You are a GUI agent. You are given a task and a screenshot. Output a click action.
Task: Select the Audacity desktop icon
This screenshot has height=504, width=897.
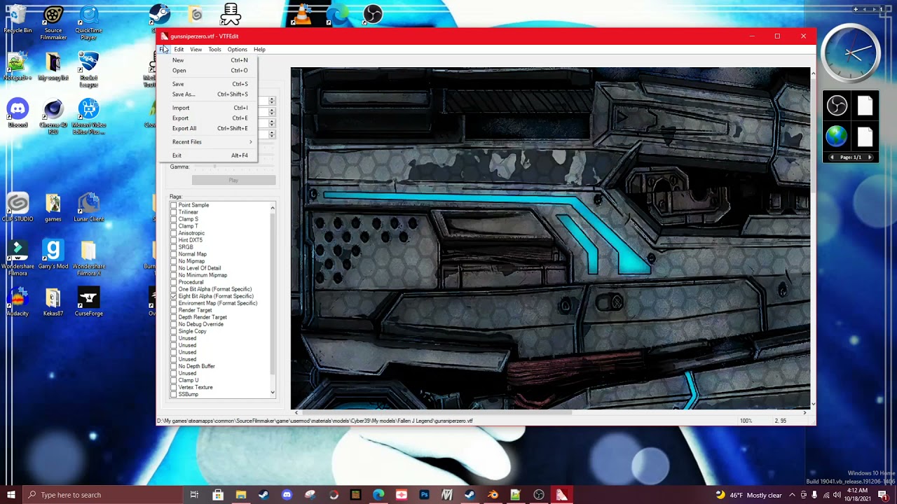pos(18,302)
